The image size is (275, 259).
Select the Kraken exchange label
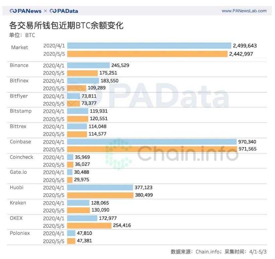(x=18, y=203)
